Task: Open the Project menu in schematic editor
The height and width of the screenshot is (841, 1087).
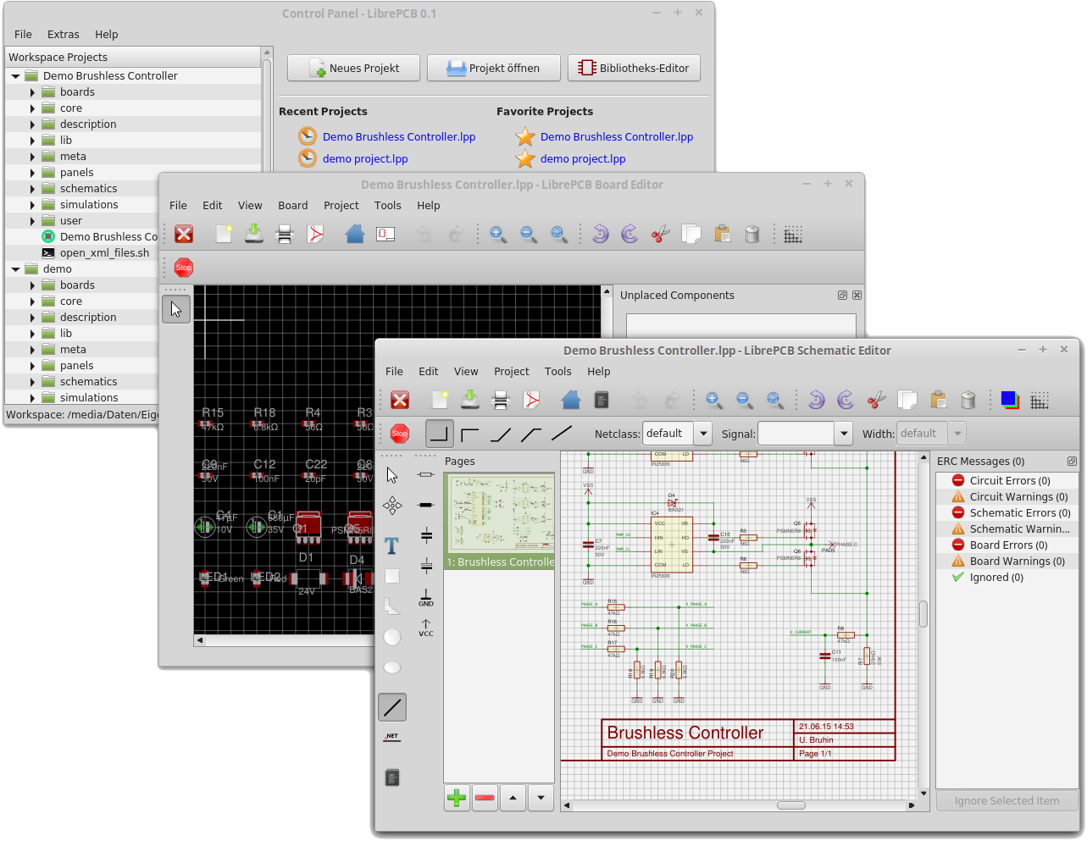Action: coord(511,372)
